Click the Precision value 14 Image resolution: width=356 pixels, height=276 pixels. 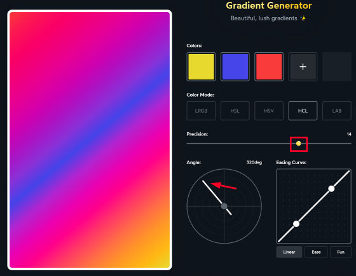pos(349,134)
